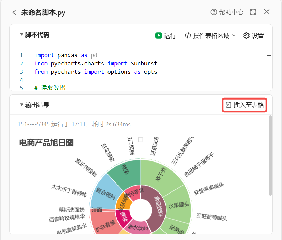Screen dimensions: 282x240
Task: Select the 复合调料 sunburst segment
Action: click(105, 194)
